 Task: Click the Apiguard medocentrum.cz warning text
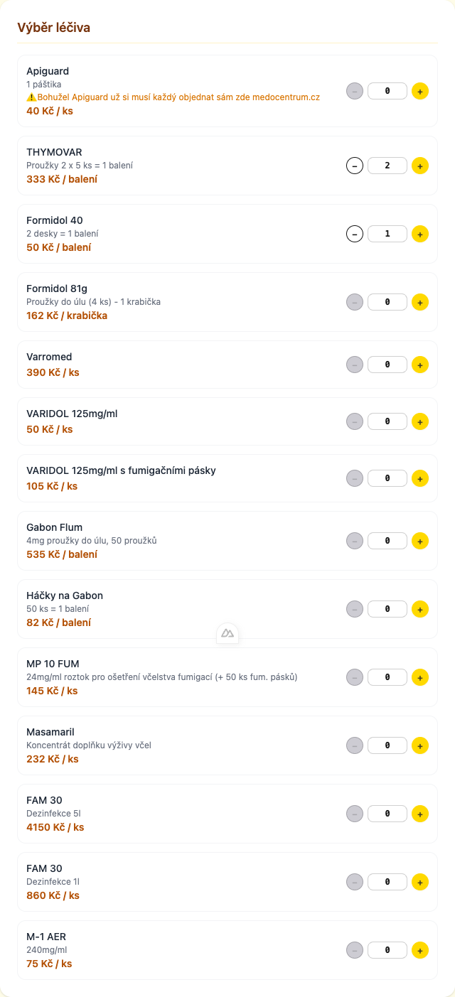(x=178, y=97)
